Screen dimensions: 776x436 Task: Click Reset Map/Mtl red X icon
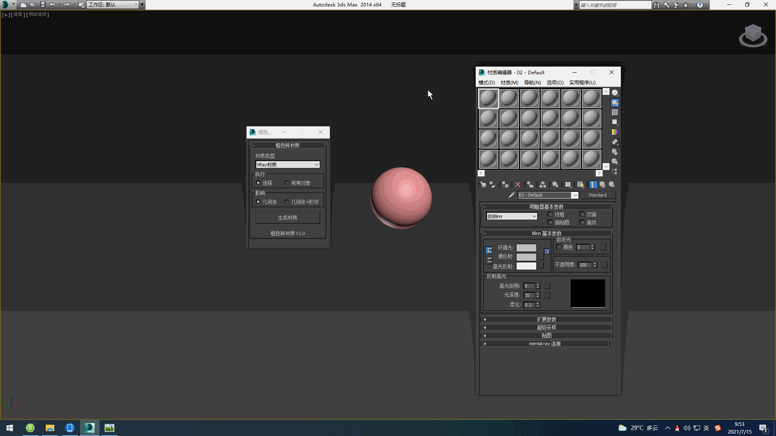pos(518,184)
